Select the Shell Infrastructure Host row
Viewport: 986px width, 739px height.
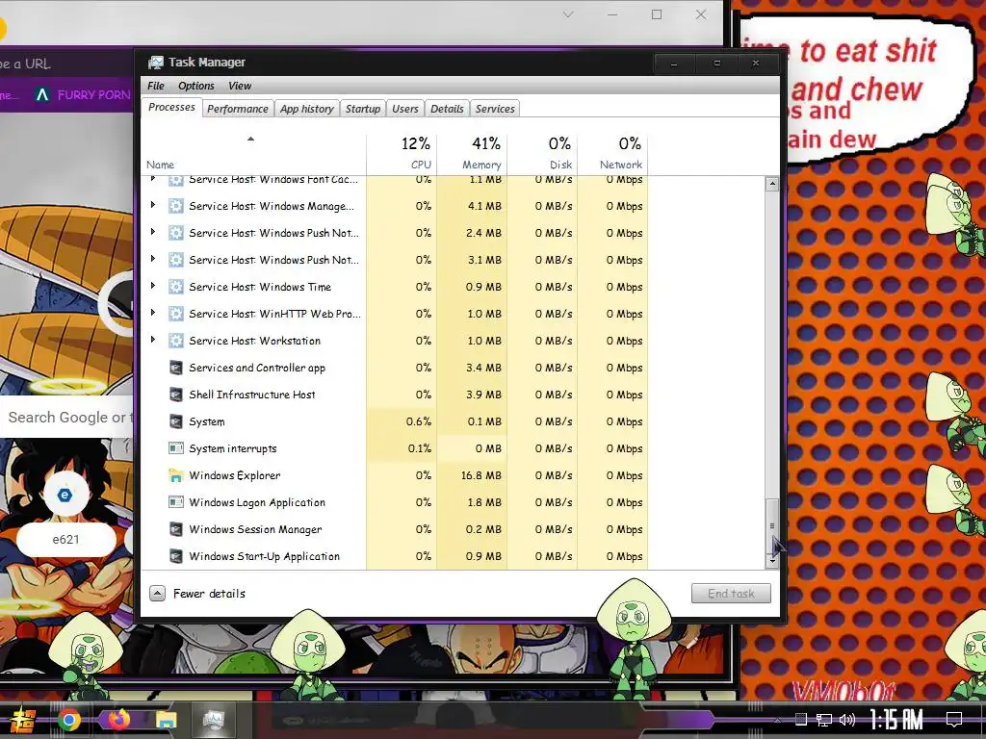(x=395, y=395)
